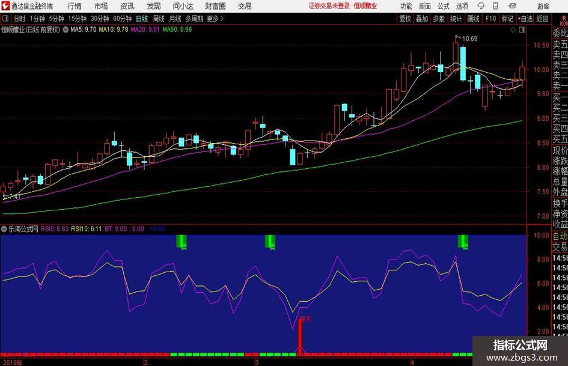Click the MA60: 8.96 indicator value
This screenshot has height=366, width=568.
pos(177,29)
